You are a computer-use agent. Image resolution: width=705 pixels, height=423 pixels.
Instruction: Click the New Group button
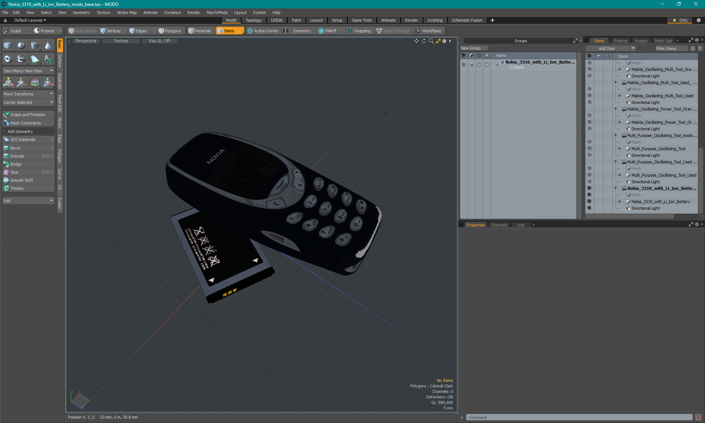point(474,48)
